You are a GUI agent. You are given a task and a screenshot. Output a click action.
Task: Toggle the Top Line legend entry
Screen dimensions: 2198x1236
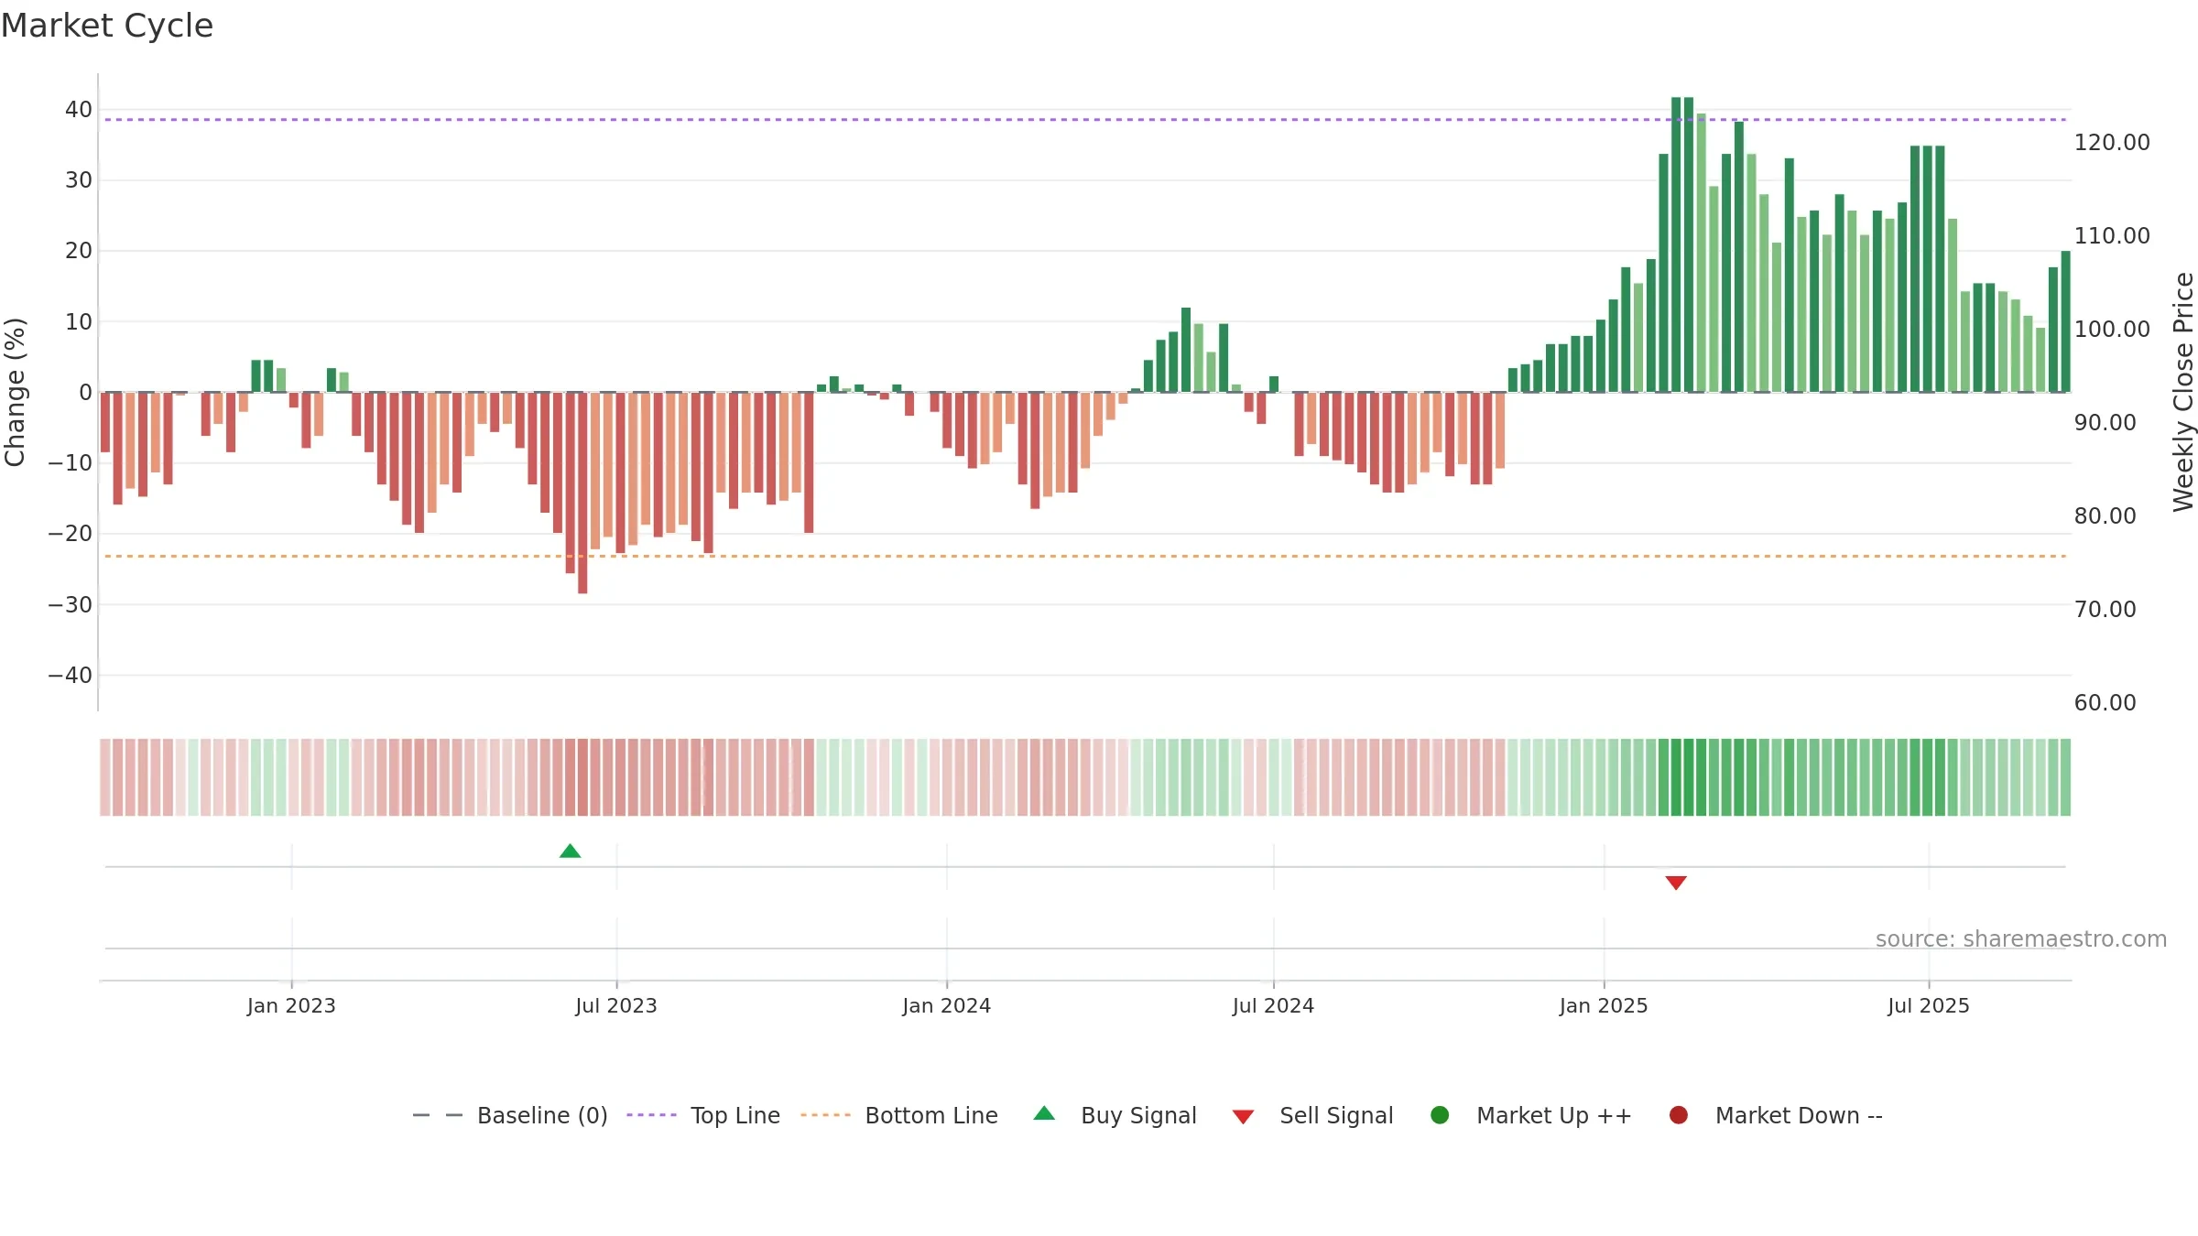(x=703, y=1115)
